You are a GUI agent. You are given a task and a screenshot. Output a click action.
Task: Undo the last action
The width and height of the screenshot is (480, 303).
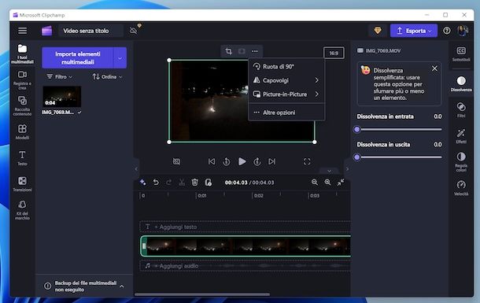(156, 183)
